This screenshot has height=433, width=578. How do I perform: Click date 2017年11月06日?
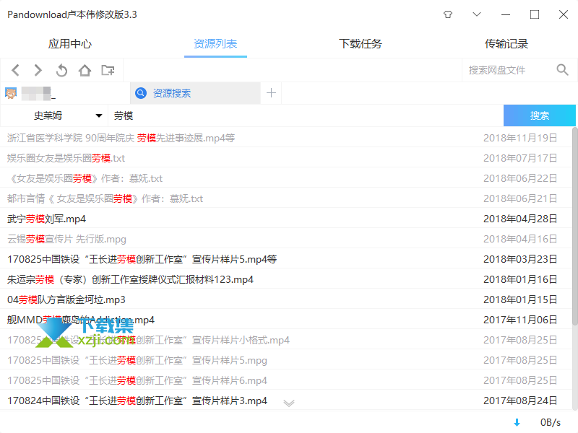pos(520,320)
